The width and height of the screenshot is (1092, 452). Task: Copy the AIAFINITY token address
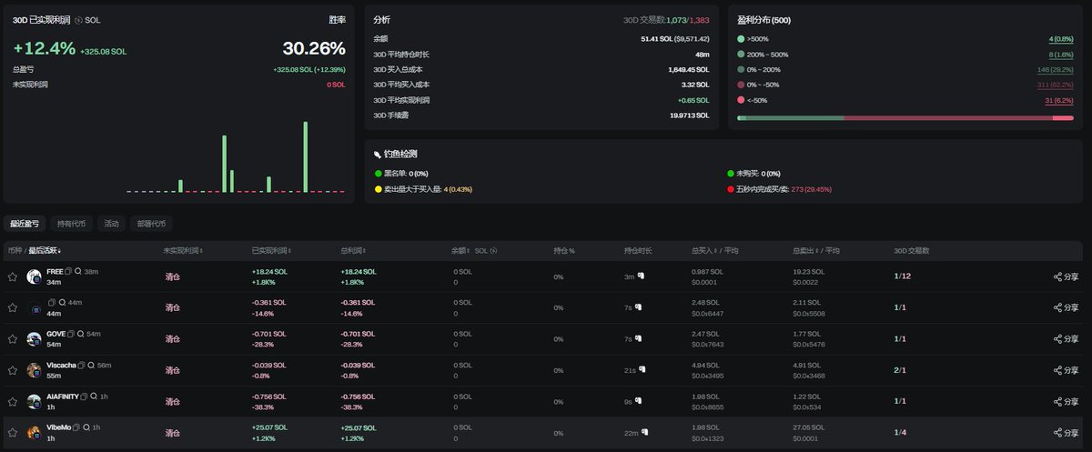coord(84,397)
